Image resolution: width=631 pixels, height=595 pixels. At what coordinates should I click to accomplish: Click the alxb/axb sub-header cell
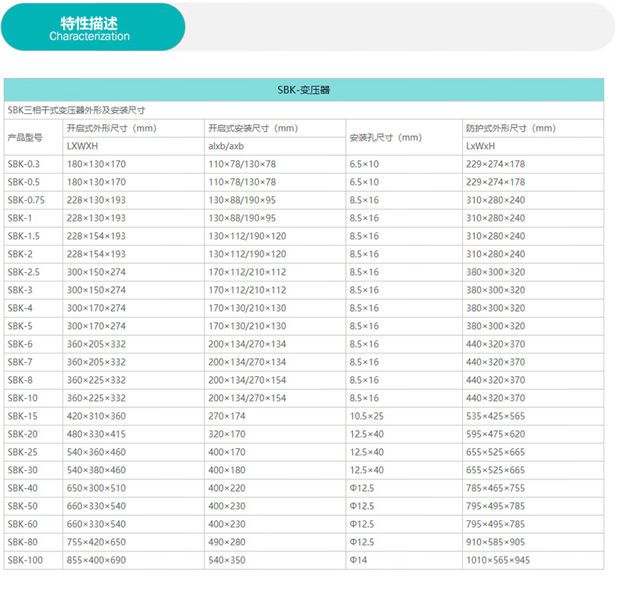click(x=226, y=146)
